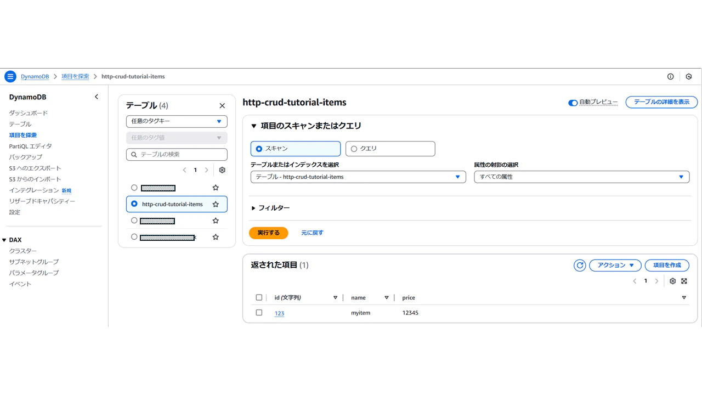Image resolution: width=702 pixels, height=395 pixels.
Task: Open リザーブドキャパシティー in the sidebar
Action: [x=42, y=201]
